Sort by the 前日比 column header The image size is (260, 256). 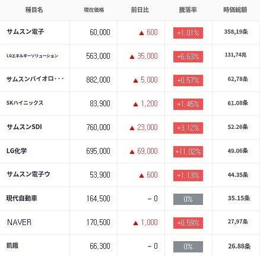point(140,10)
